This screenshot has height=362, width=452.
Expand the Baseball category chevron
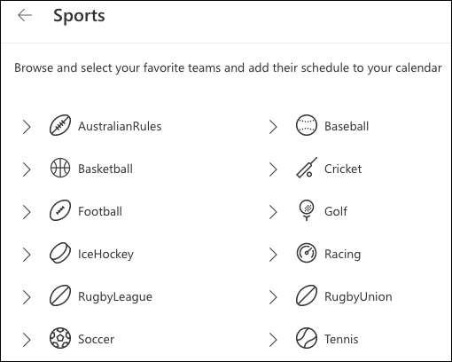(273, 127)
